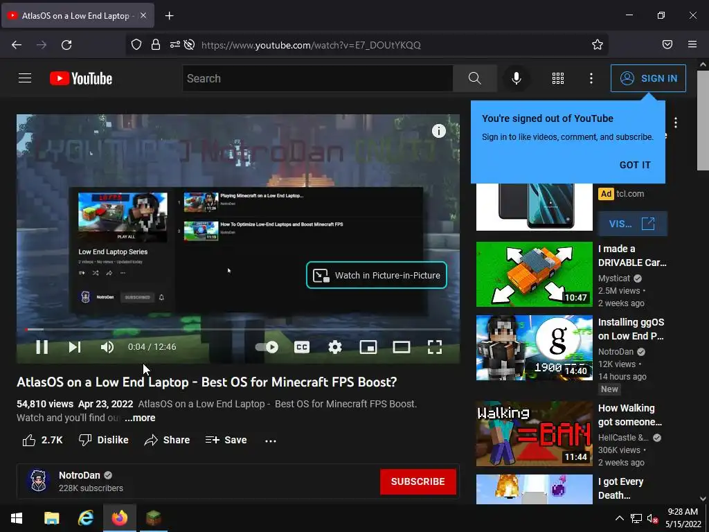Screen dimensions: 709x532
Task: Bookmark this page with star
Action: [x=598, y=44]
